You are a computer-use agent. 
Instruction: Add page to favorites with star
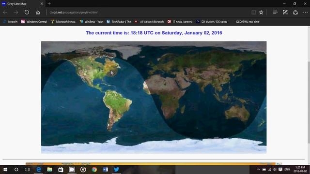point(261,12)
